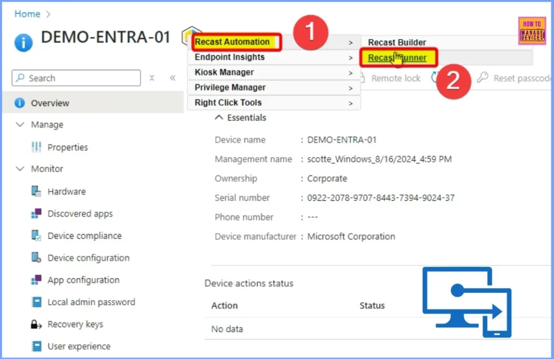This screenshot has width=554, height=359.
Task: Click the Reset passcode button
Action: pos(514,78)
